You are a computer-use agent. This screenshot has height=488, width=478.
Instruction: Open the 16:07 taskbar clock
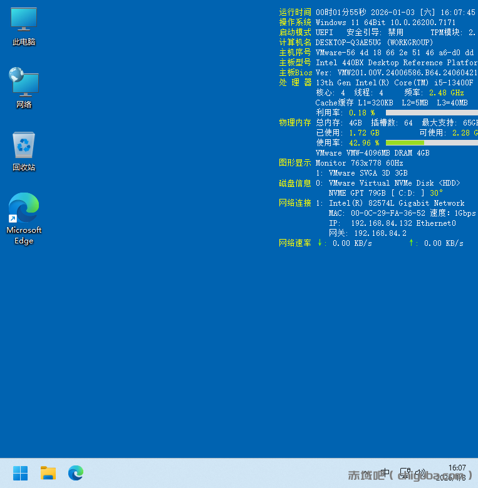point(457,468)
